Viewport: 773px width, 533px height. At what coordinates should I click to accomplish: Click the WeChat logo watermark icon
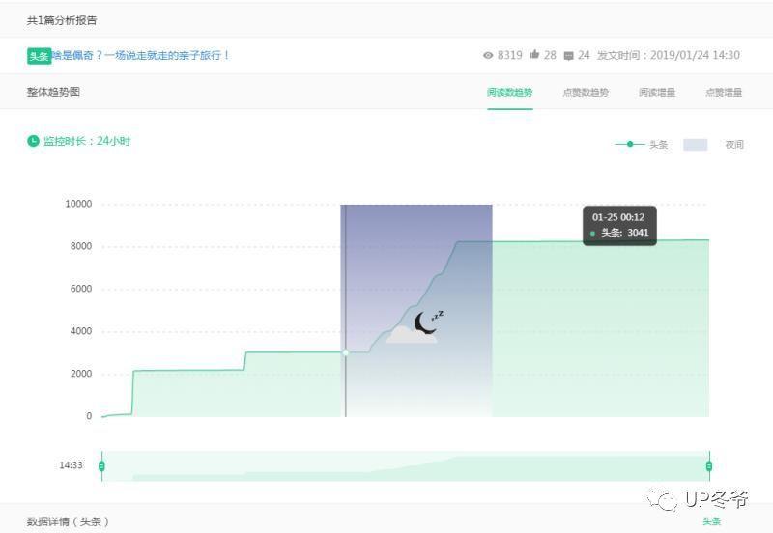click(x=664, y=498)
